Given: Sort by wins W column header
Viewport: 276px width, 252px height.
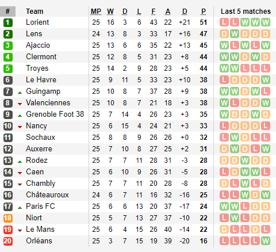Looking at the screenshot, I should tap(110, 12).
